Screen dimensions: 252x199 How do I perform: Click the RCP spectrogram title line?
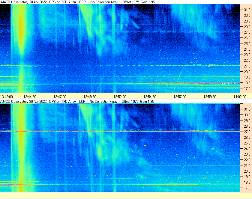(77, 2)
